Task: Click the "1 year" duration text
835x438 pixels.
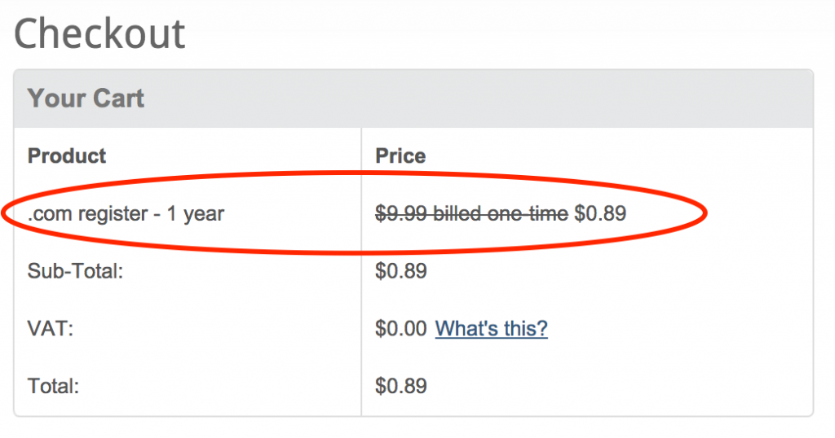Action: (196, 213)
